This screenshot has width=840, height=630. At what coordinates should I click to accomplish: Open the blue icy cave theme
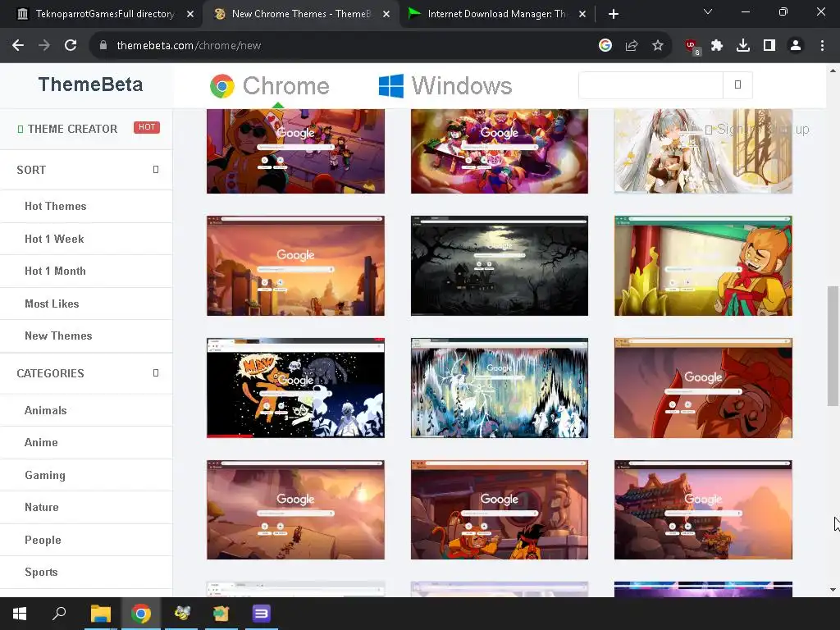pyautogui.click(x=500, y=388)
